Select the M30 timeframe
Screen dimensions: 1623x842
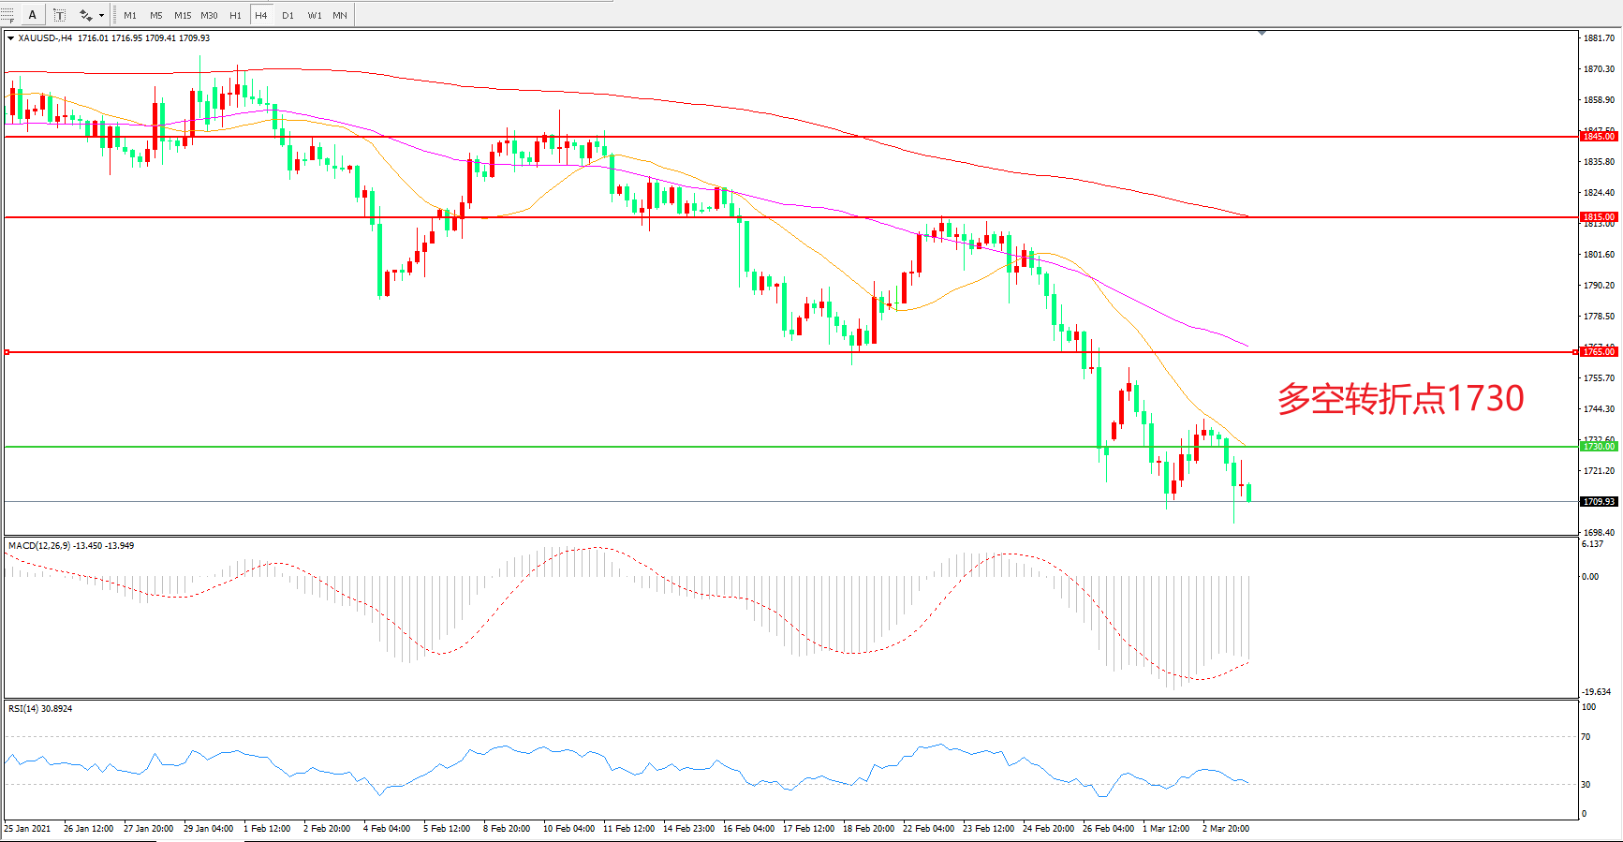click(x=209, y=15)
